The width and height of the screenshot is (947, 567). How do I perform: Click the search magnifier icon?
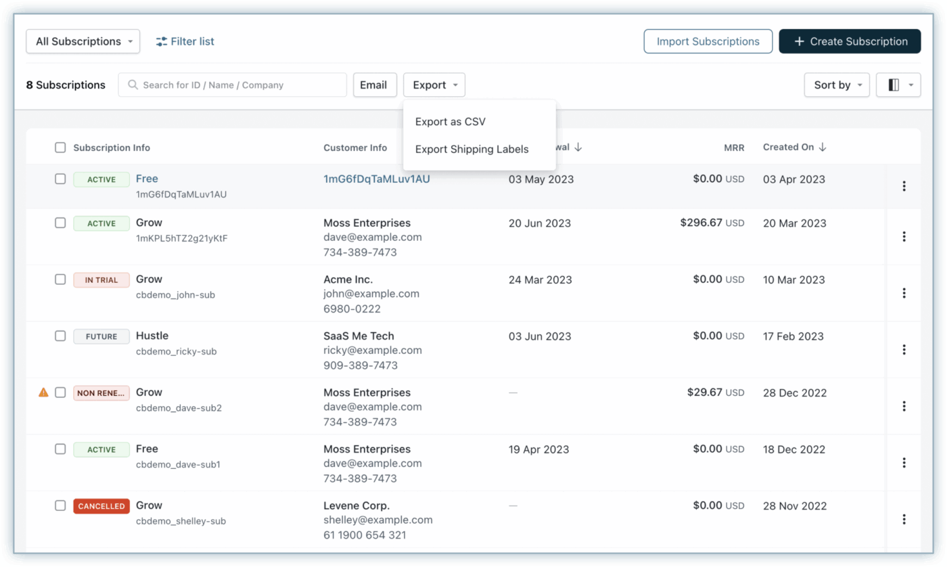[x=133, y=85]
